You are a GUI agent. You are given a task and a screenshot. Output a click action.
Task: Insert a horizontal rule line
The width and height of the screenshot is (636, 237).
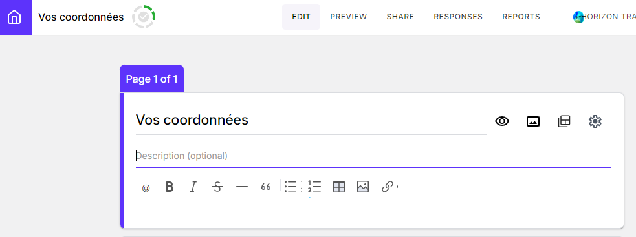242,187
